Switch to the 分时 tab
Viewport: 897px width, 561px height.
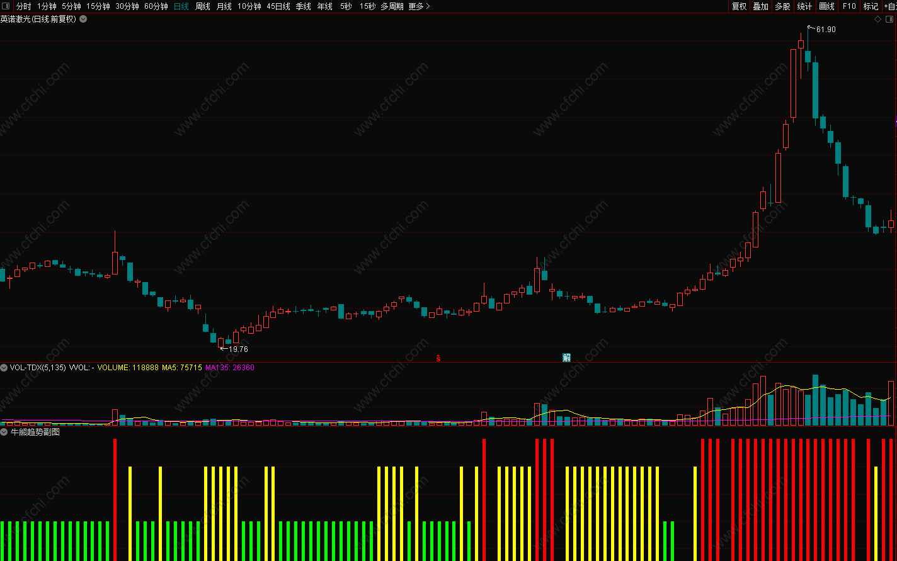23,6
